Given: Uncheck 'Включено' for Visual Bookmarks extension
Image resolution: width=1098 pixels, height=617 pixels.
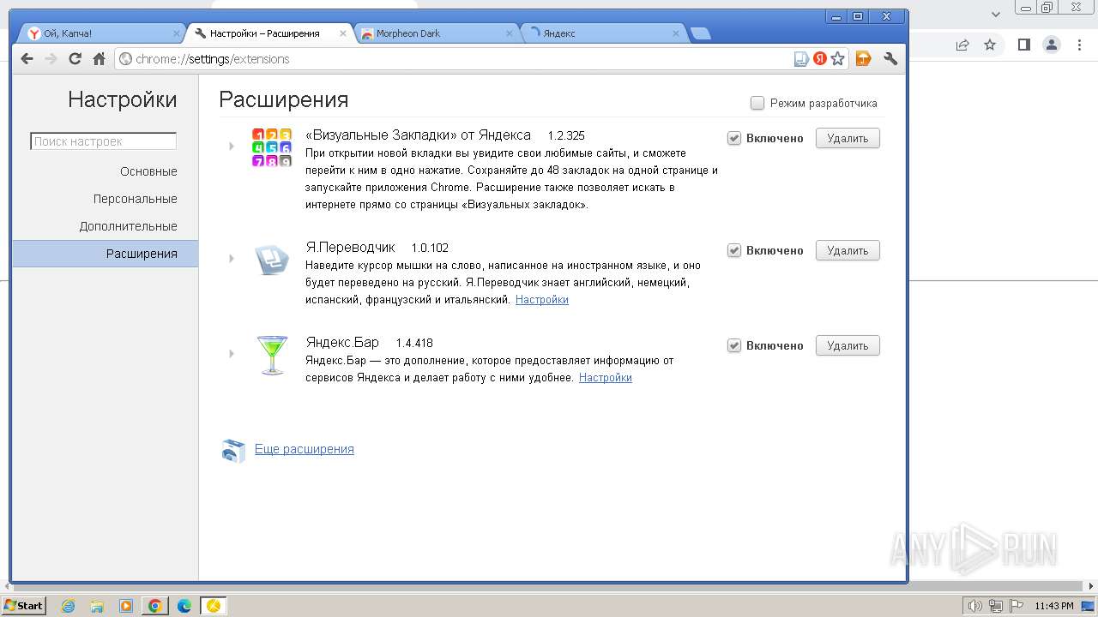Looking at the screenshot, I should [734, 138].
